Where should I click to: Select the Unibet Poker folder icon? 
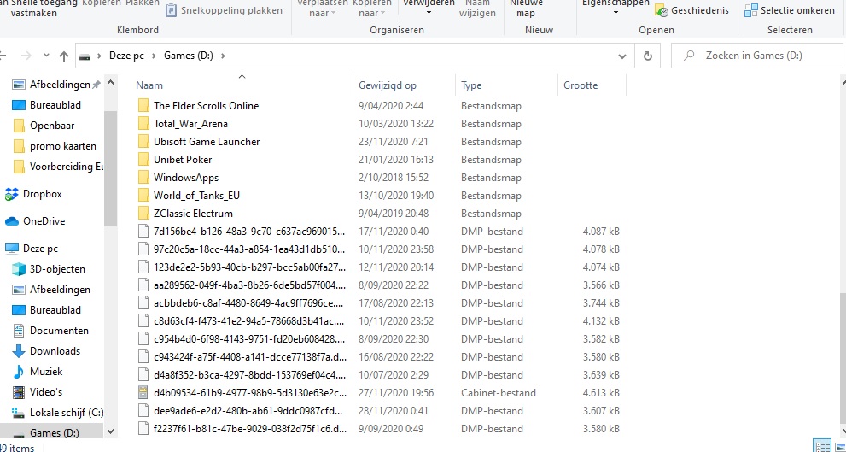(143, 159)
